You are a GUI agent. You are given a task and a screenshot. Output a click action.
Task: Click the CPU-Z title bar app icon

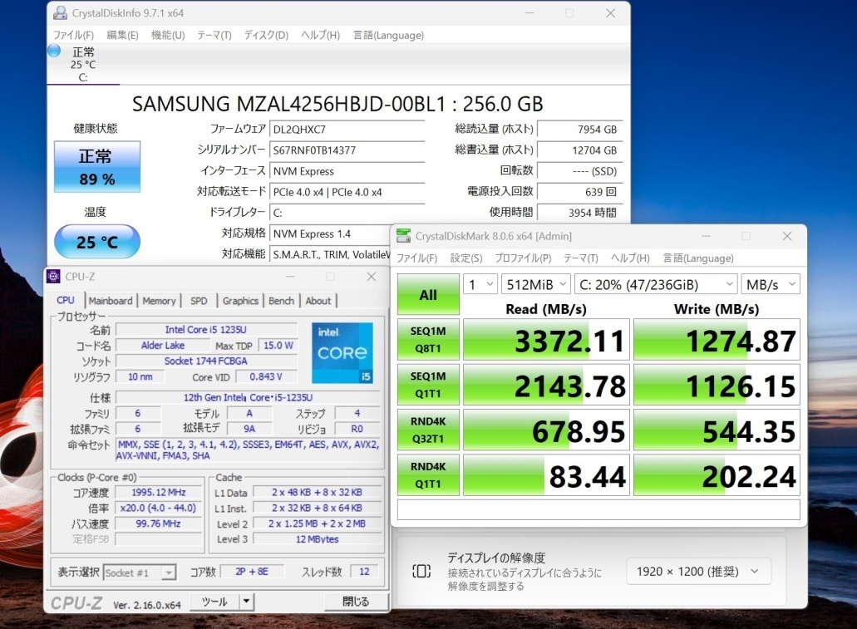54,277
